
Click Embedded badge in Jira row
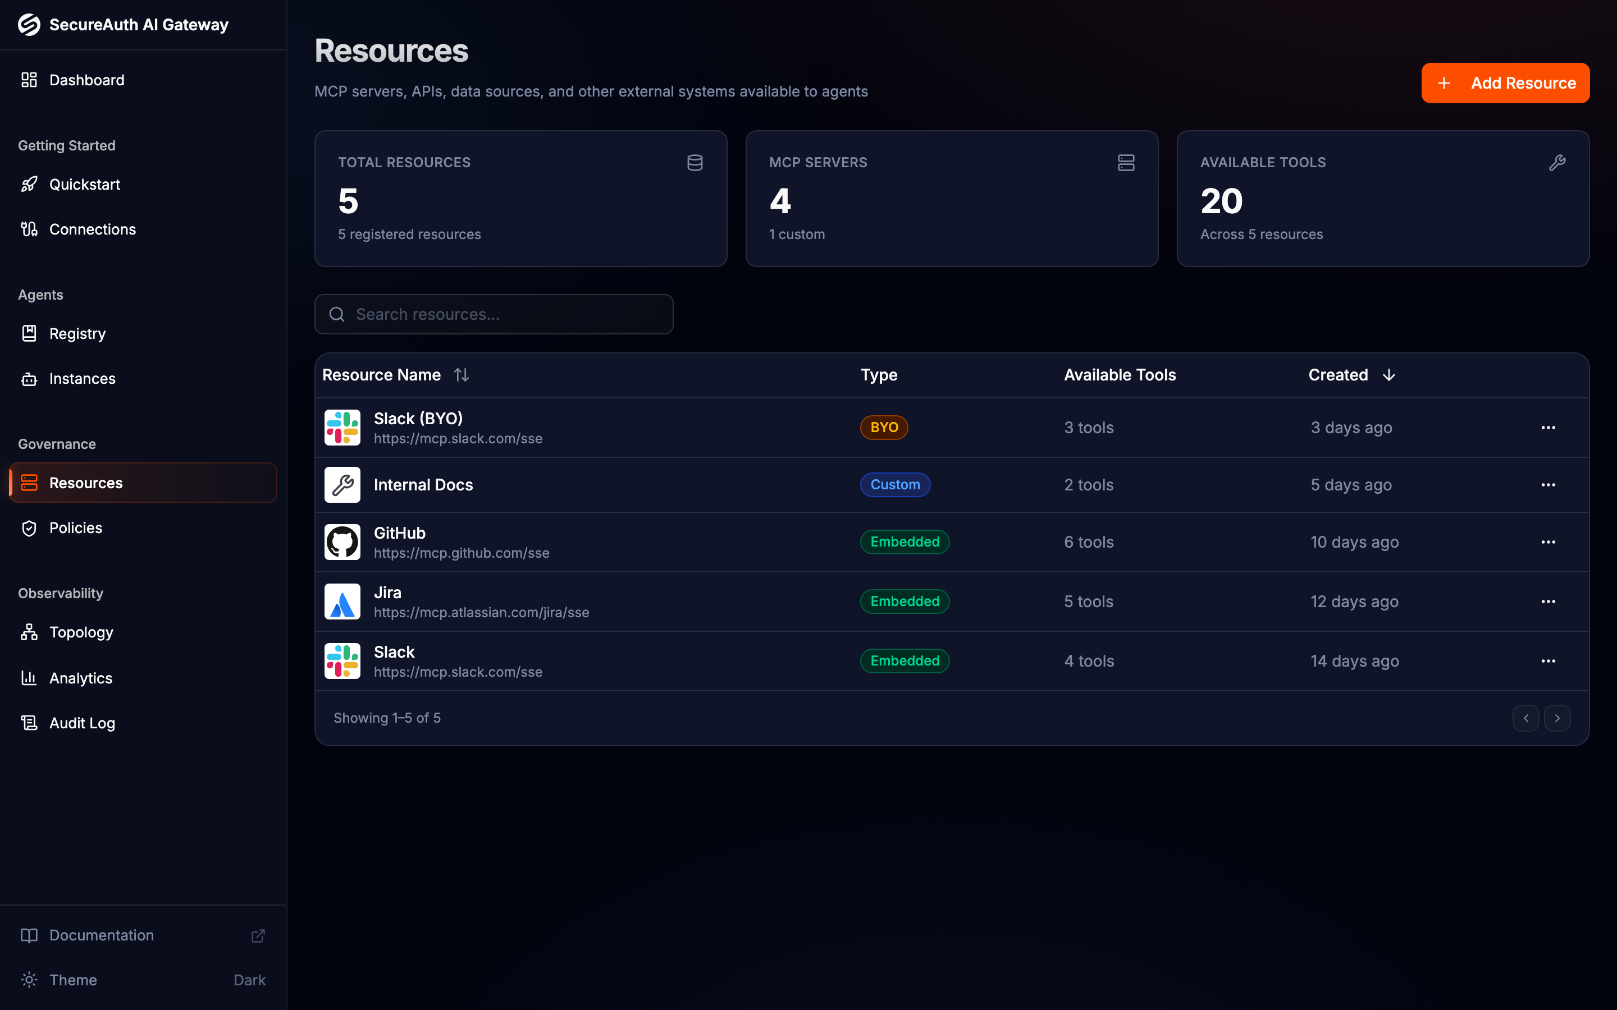pyautogui.click(x=905, y=601)
